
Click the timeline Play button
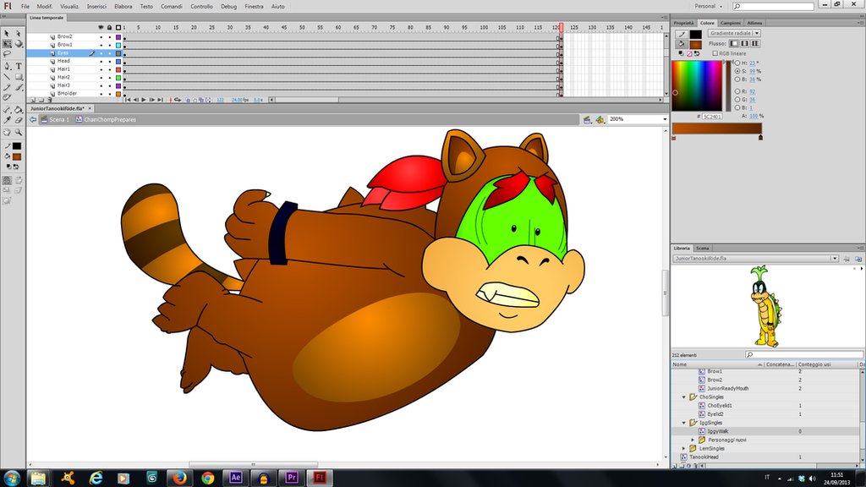[x=144, y=100]
